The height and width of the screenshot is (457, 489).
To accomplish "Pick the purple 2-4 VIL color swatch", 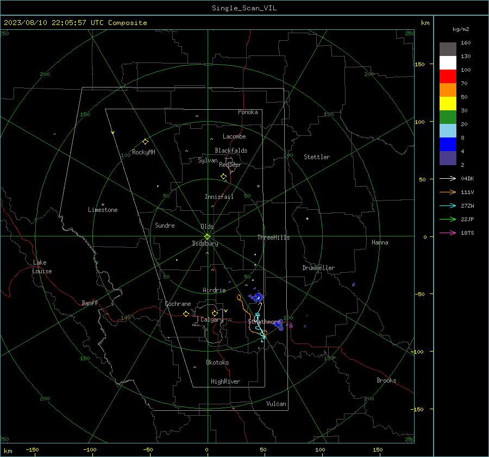I will click(448, 158).
